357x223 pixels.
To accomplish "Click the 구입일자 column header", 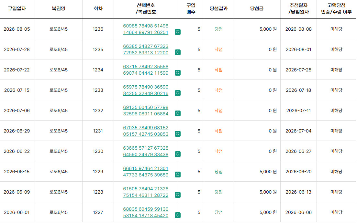I will [17, 9].
